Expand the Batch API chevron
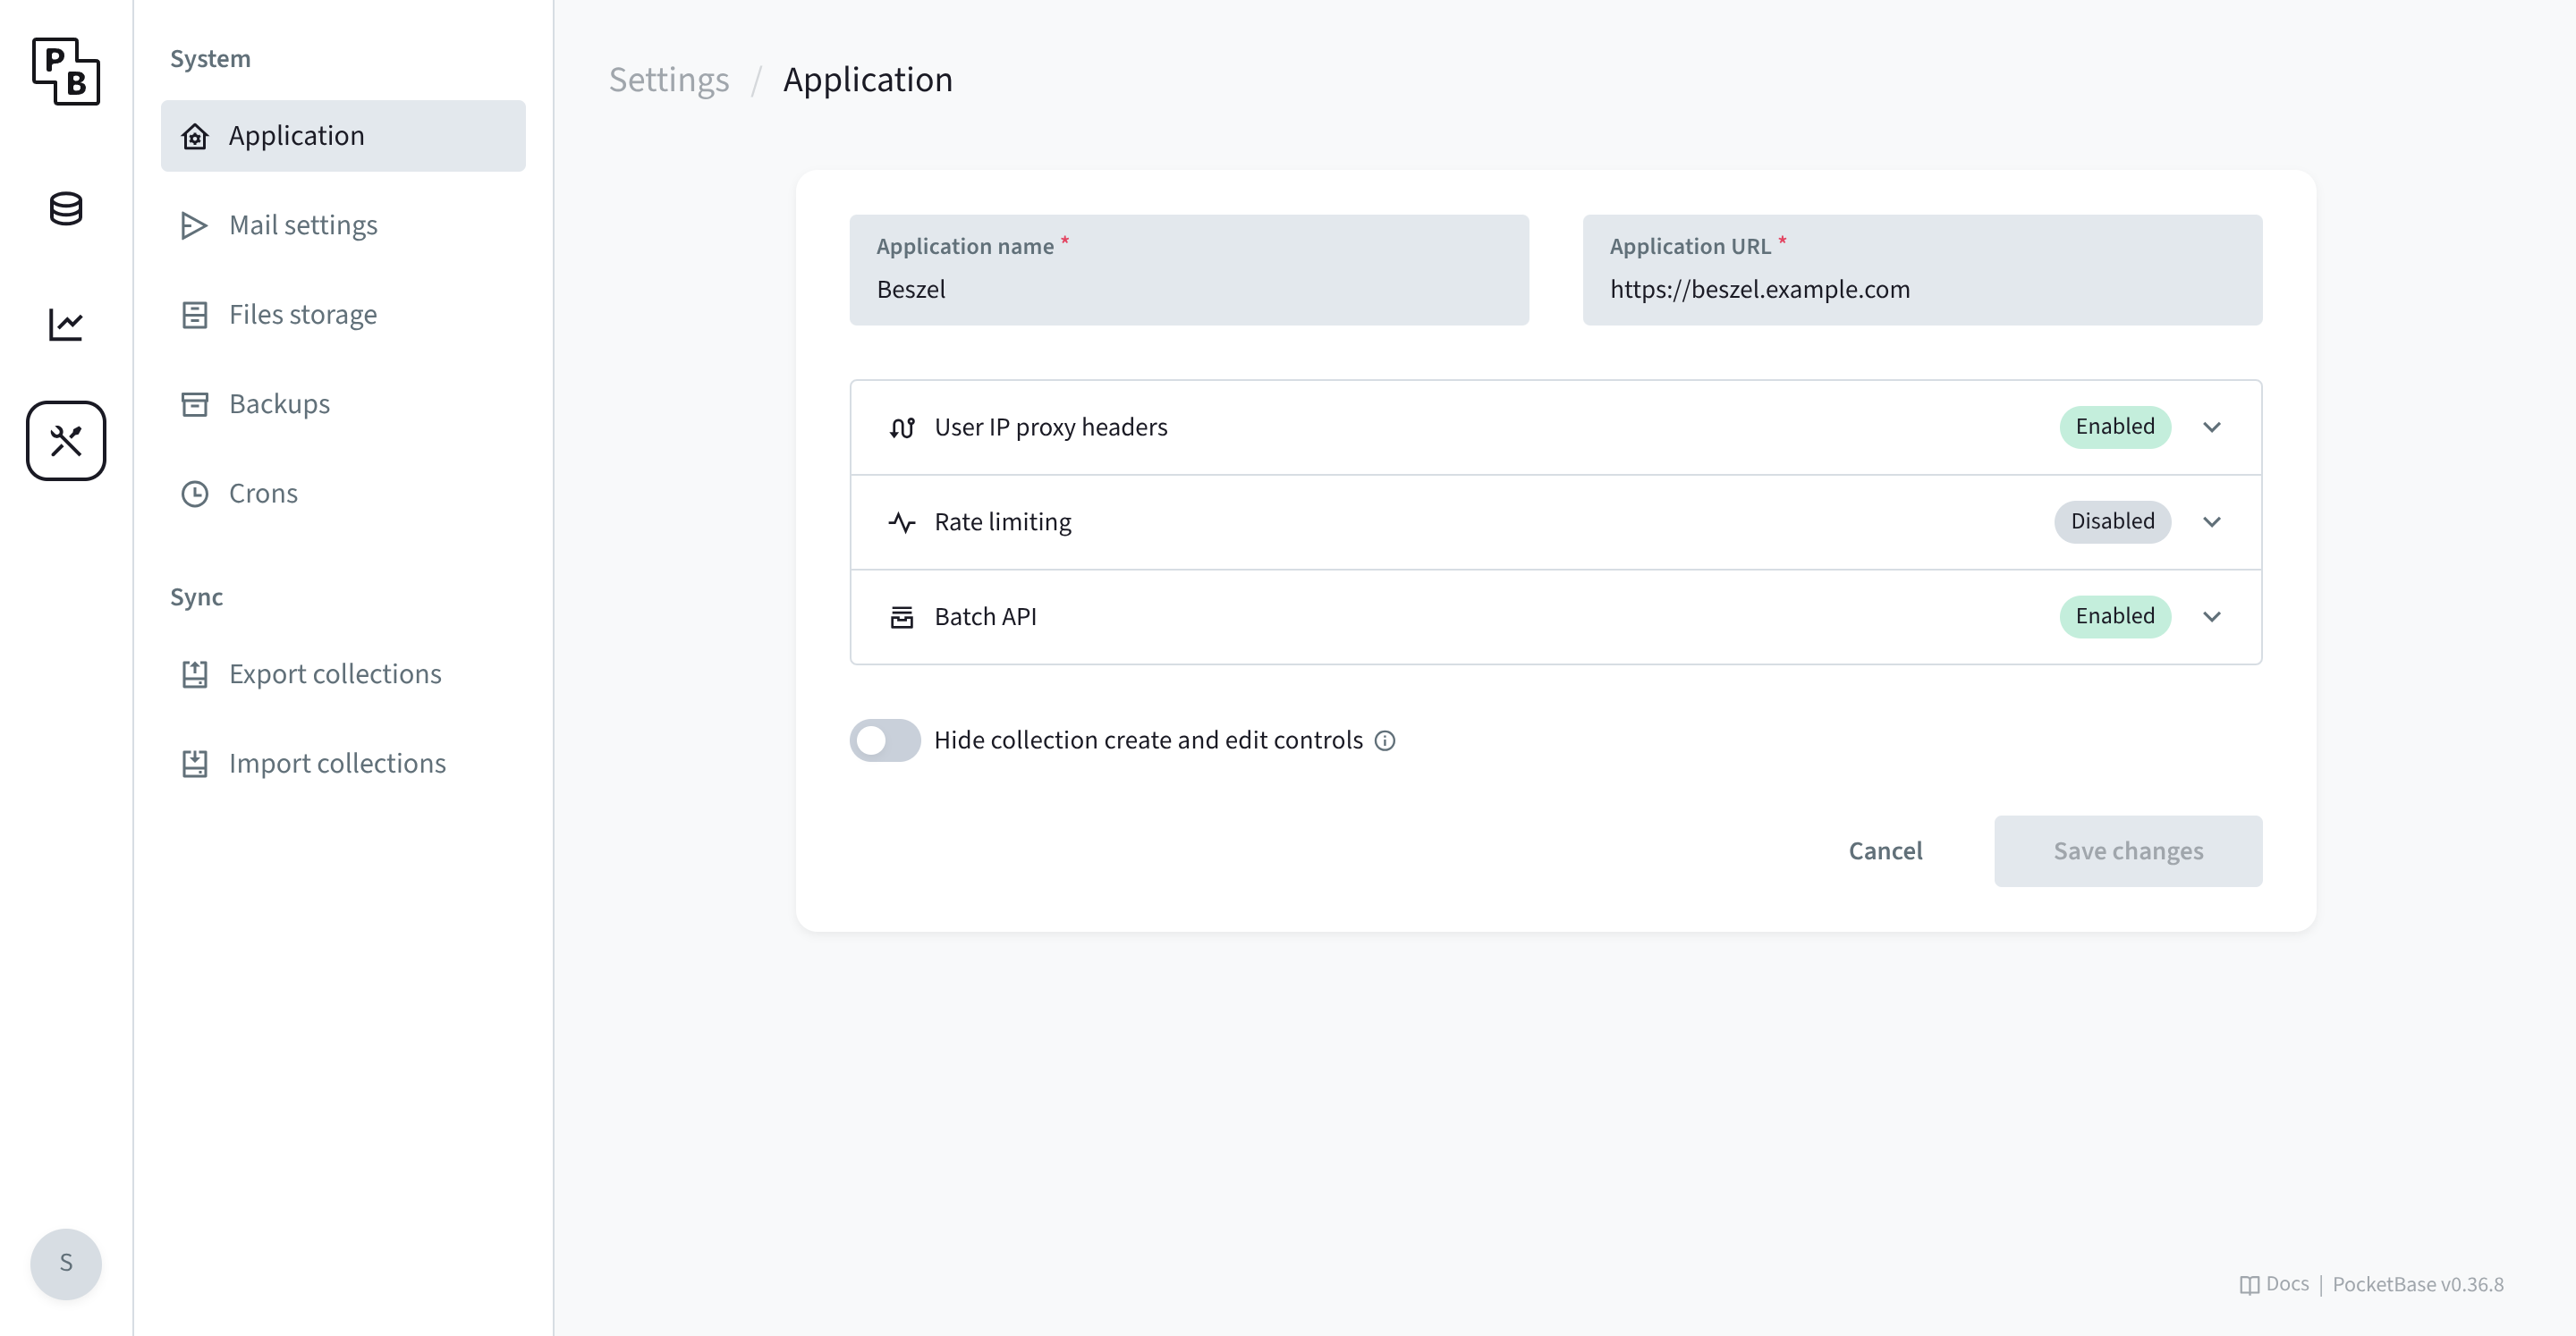 pos(2212,617)
